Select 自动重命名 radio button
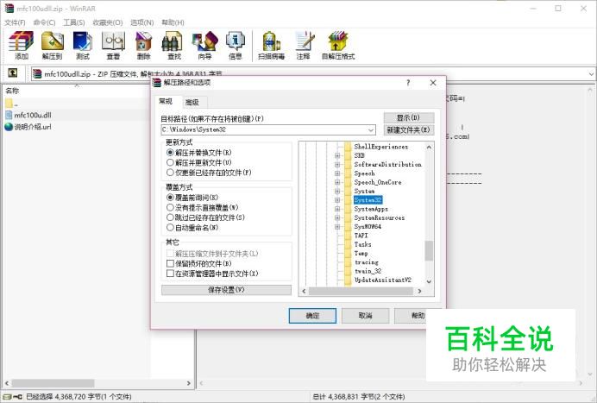The height and width of the screenshot is (403, 597). pyautogui.click(x=170, y=228)
